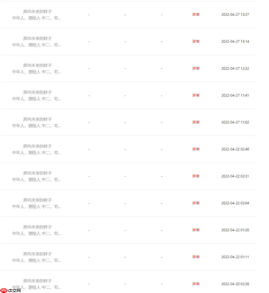The image size is (269, 293).
Task: Open the 奔向未来的样子 title in the 02:48 row
Action: [x=37, y=146]
